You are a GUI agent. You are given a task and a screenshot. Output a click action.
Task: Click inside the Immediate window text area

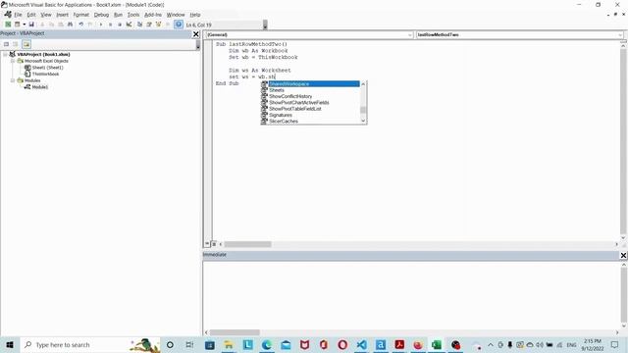point(411,295)
